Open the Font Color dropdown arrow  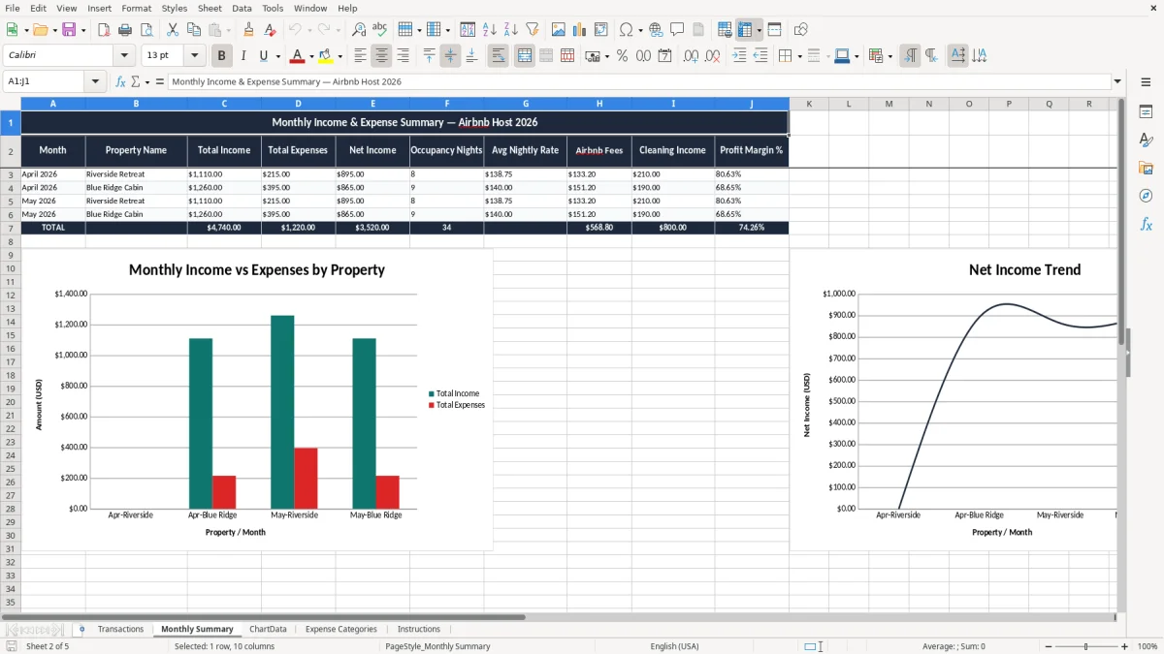(311, 56)
